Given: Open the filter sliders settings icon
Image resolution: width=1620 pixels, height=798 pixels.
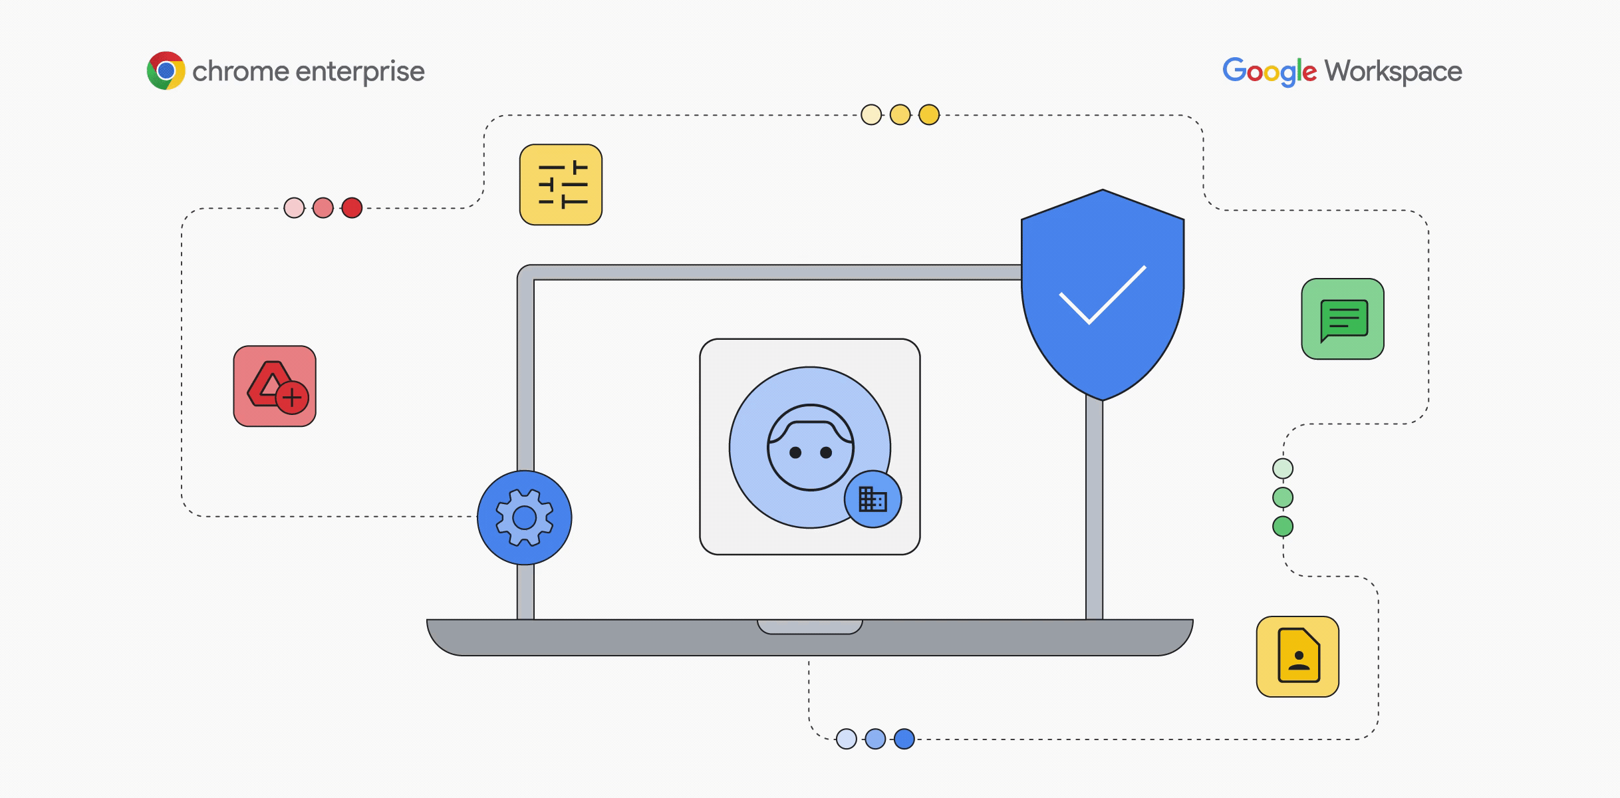Looking at the screenshot, I should 549,192.
